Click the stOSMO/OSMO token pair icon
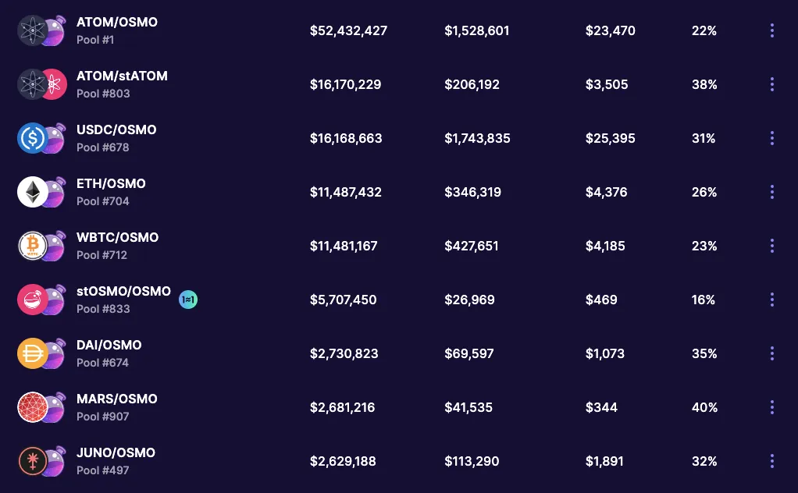Image resolution: width=798 pixels, height=493 pixels. tap(41, 300)
